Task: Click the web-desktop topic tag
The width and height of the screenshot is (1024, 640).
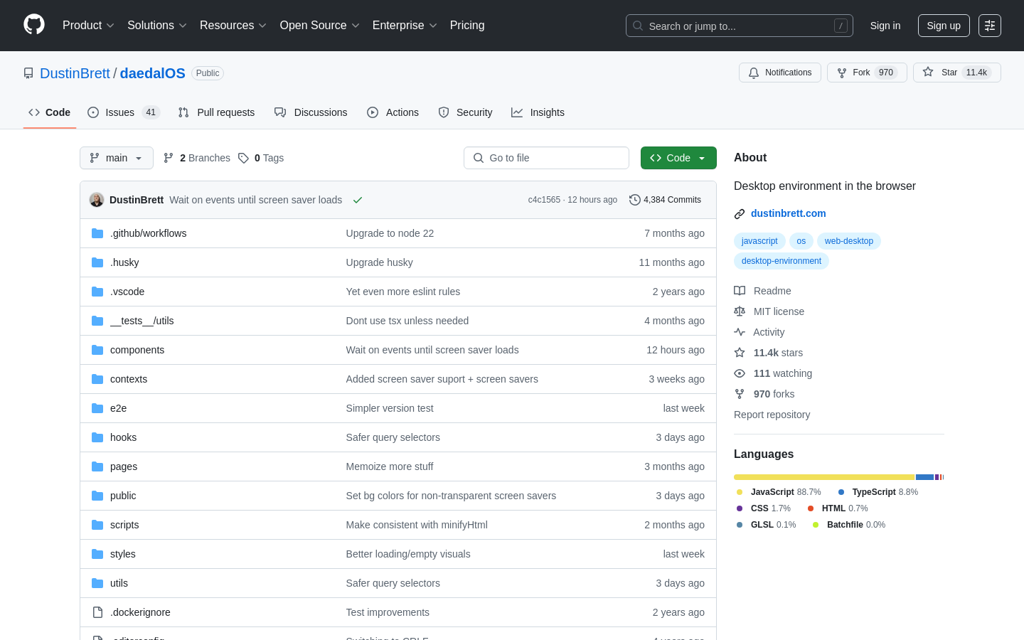Action: click(849, 241)
